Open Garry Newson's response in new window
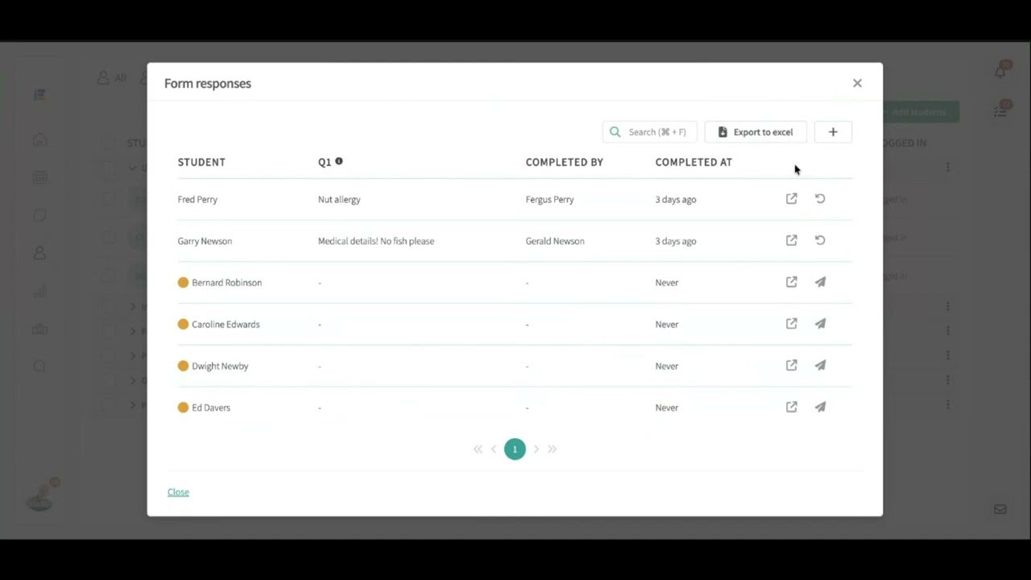This screenshot has width=1031, height=580. (x=792, y=241)
